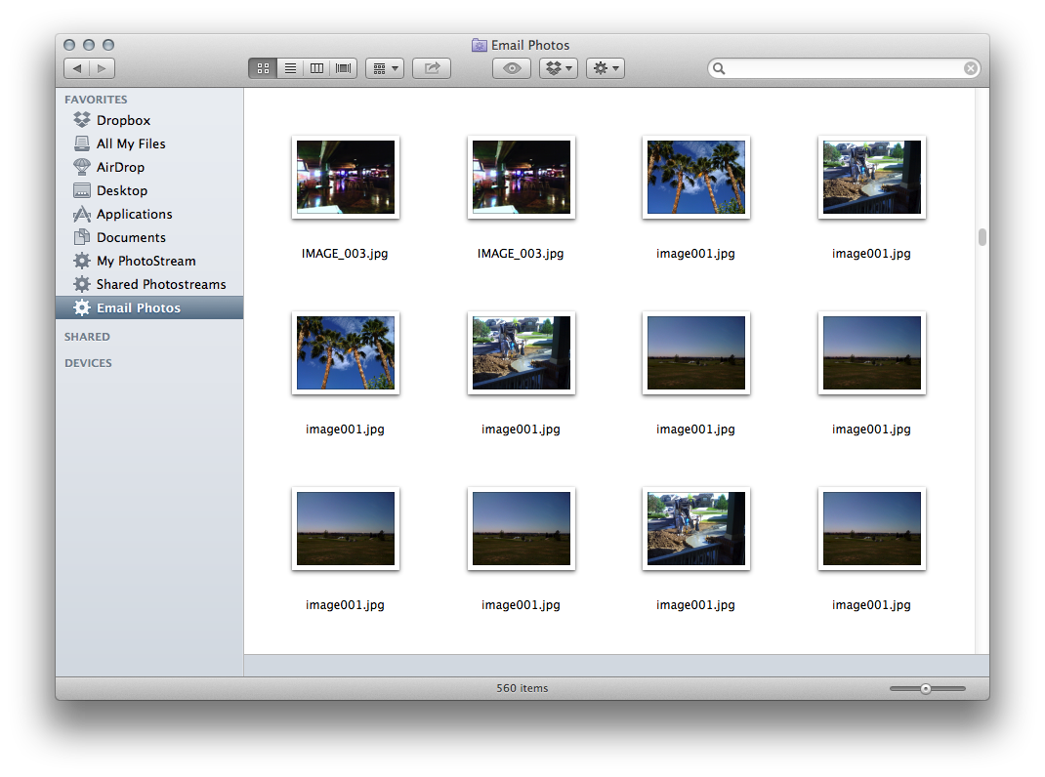The height and width of the screenshot is (777, 1045).
Task: Click the All My Files icon
Action: [x=82, y=143]
